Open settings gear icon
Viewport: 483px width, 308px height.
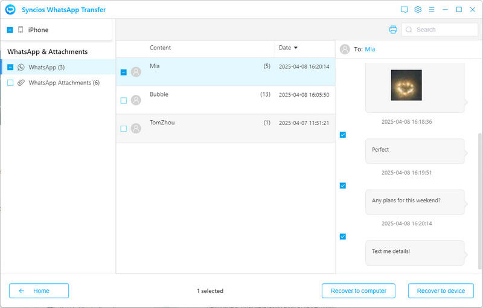click(x=418, y=10)
